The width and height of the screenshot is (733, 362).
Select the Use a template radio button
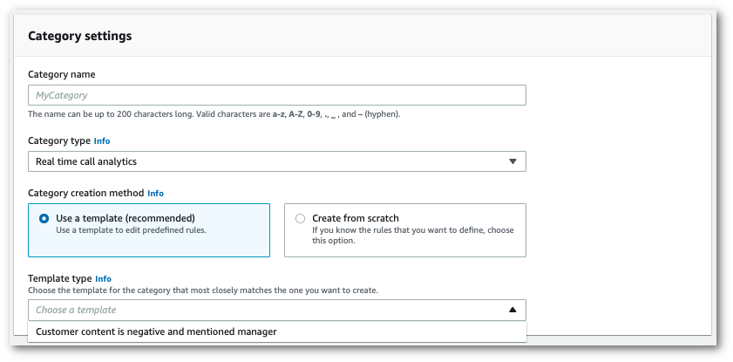tap(44, 219)
